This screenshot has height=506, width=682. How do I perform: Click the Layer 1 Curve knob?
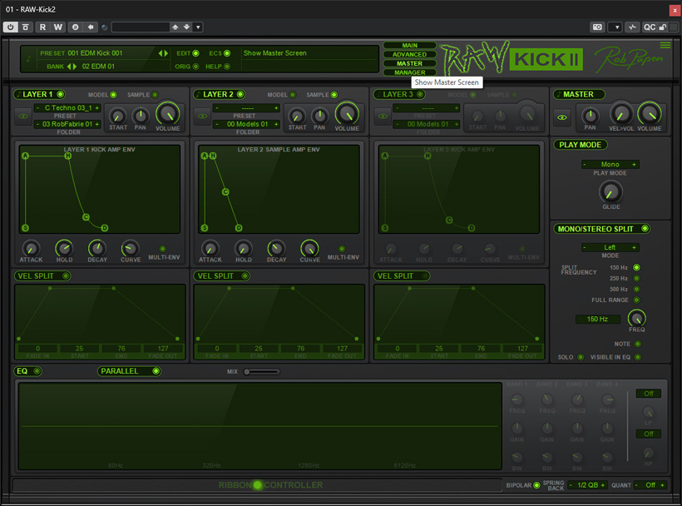(130, 248)
